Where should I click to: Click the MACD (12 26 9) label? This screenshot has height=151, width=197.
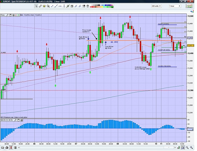click(7, 120)
